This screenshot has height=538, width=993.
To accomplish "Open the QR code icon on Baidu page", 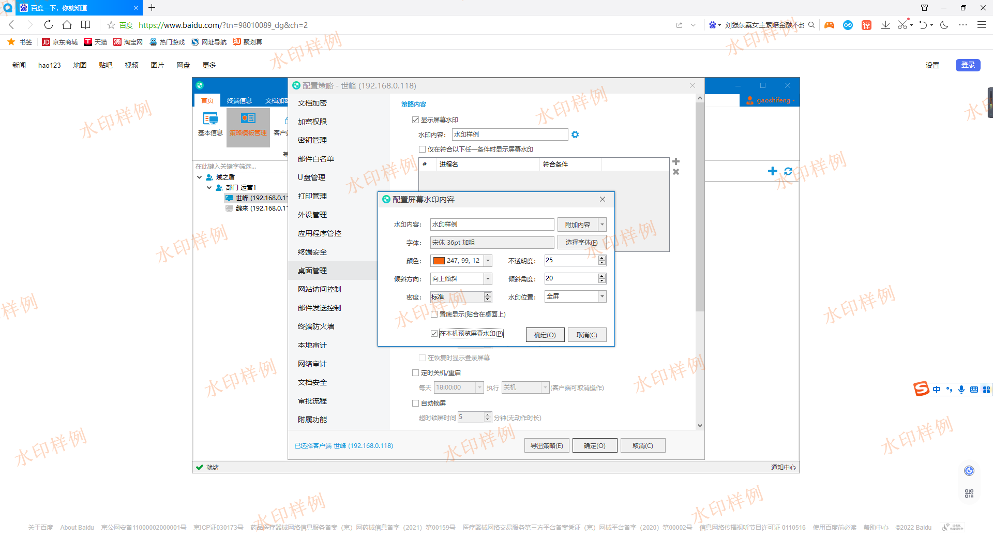I will (x=969, y=494).
